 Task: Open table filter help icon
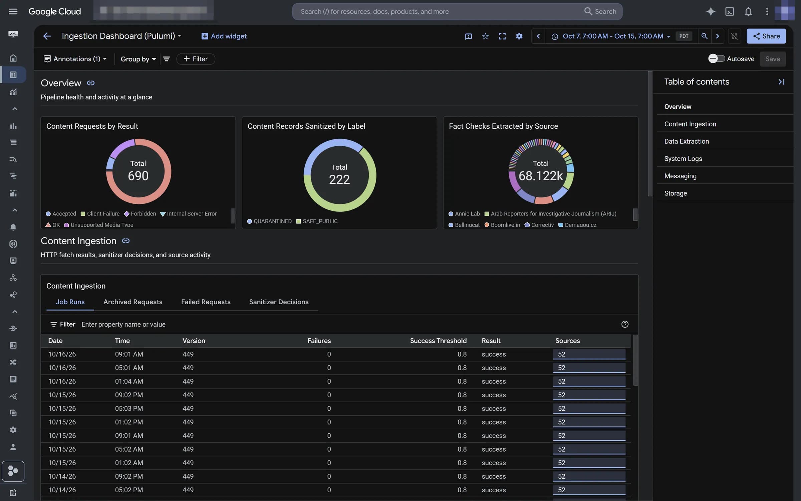coord(625,324)
